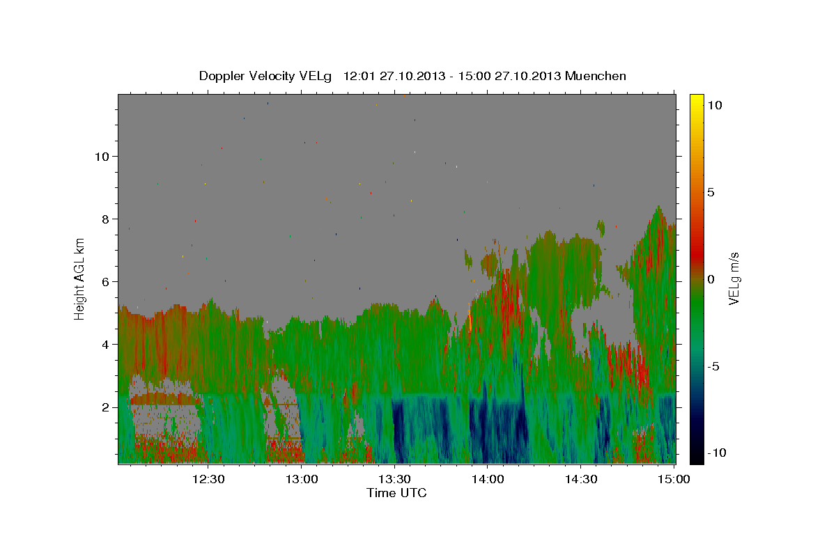Click the colorbar value 0
The height and width of the screenshot is (557, 836).
click(710, 279)
